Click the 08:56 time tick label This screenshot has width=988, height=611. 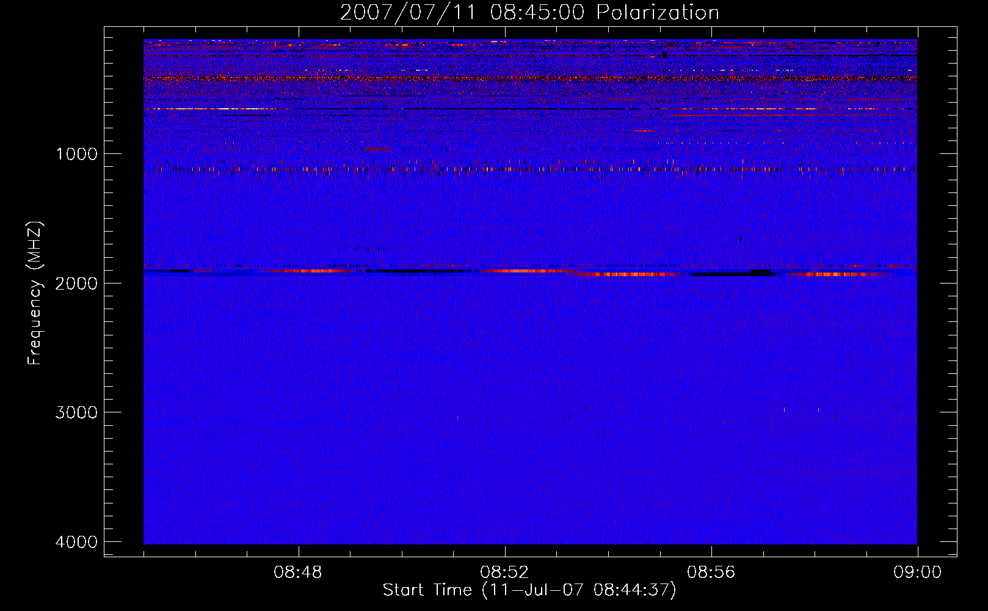[711, 573]
